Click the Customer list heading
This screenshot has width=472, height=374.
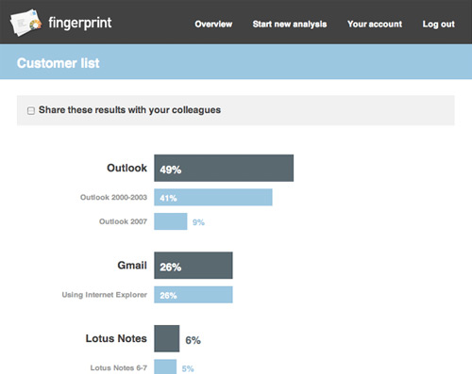tap(59, 63)
